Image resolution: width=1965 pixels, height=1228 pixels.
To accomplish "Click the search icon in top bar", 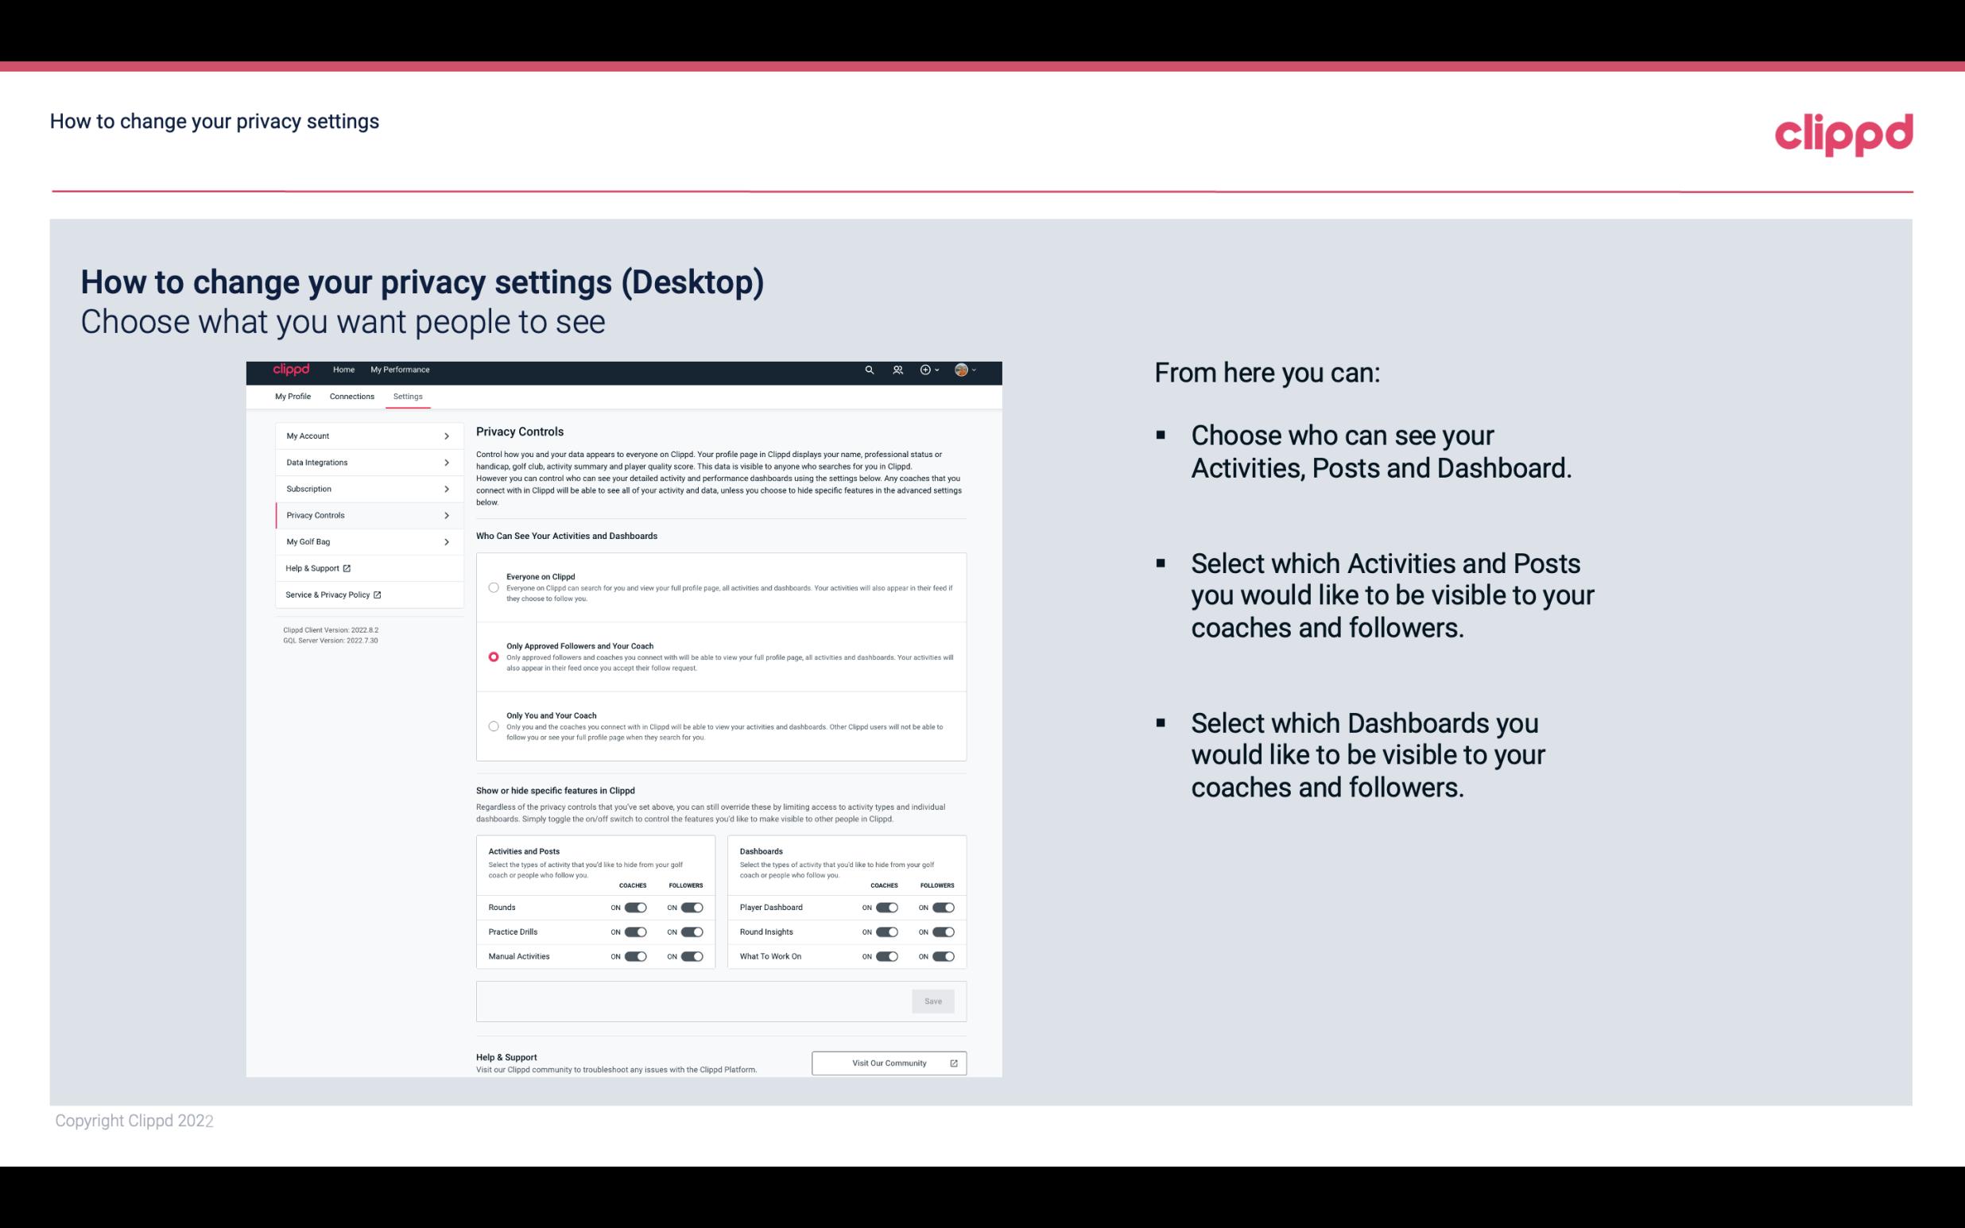I will pyautogui.click(x=869, y=370).
